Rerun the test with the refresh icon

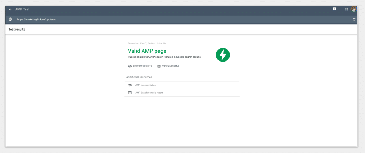coord(354,19)
